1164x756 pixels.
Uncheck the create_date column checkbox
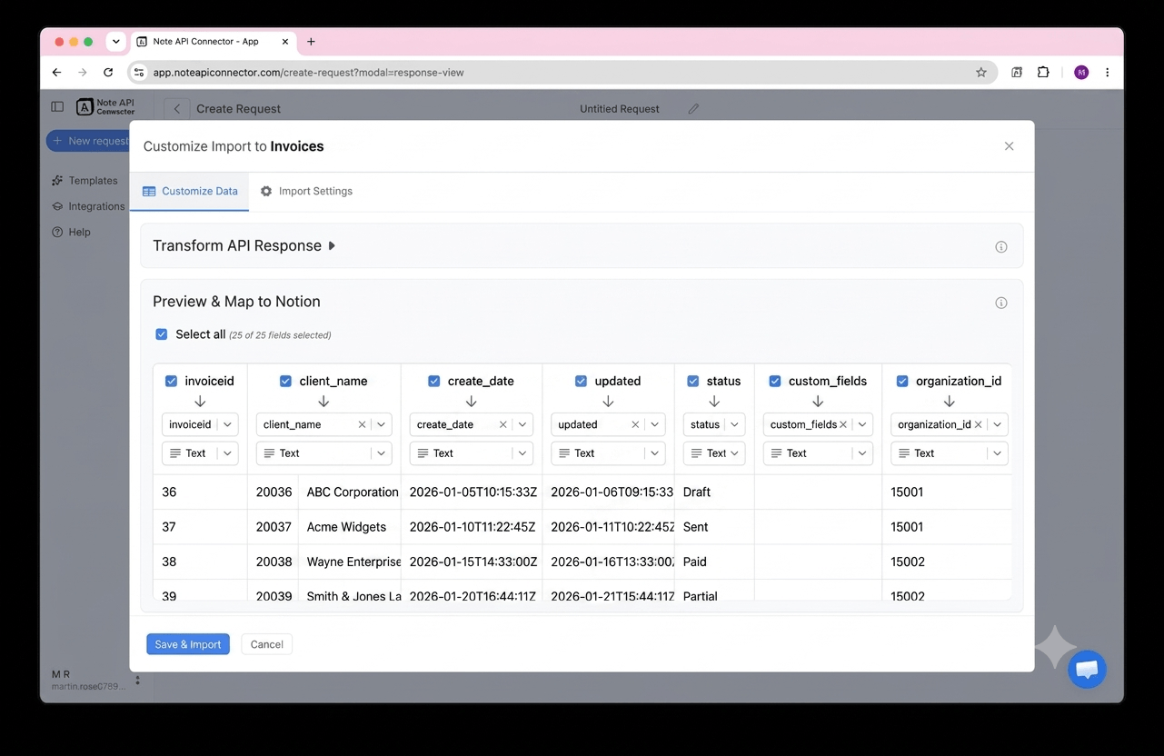tap(433, 382)
